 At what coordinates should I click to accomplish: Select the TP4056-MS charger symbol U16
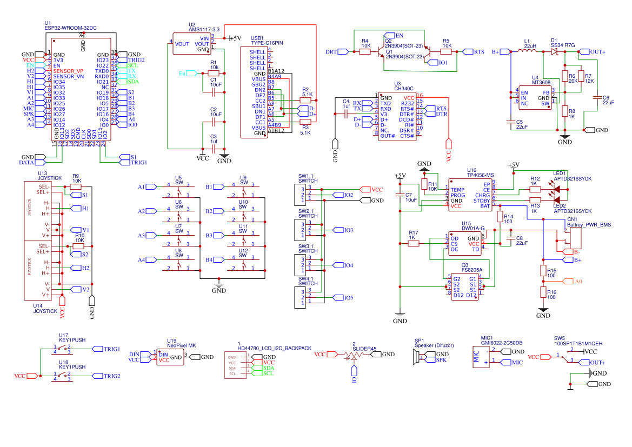click(x=470, y=195)
